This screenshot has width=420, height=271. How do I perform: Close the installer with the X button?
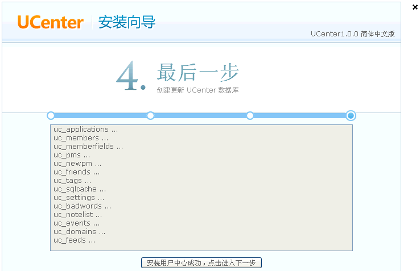point(415,7)
